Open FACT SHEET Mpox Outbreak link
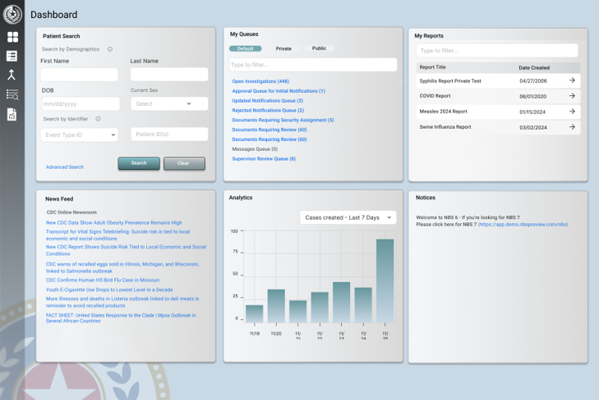 pos(121,318)
